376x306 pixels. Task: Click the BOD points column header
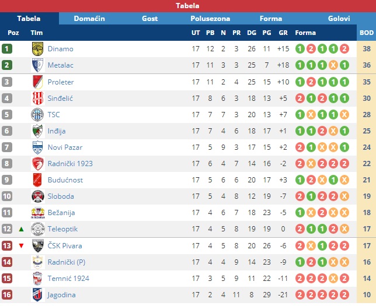(x=367, y=33)
